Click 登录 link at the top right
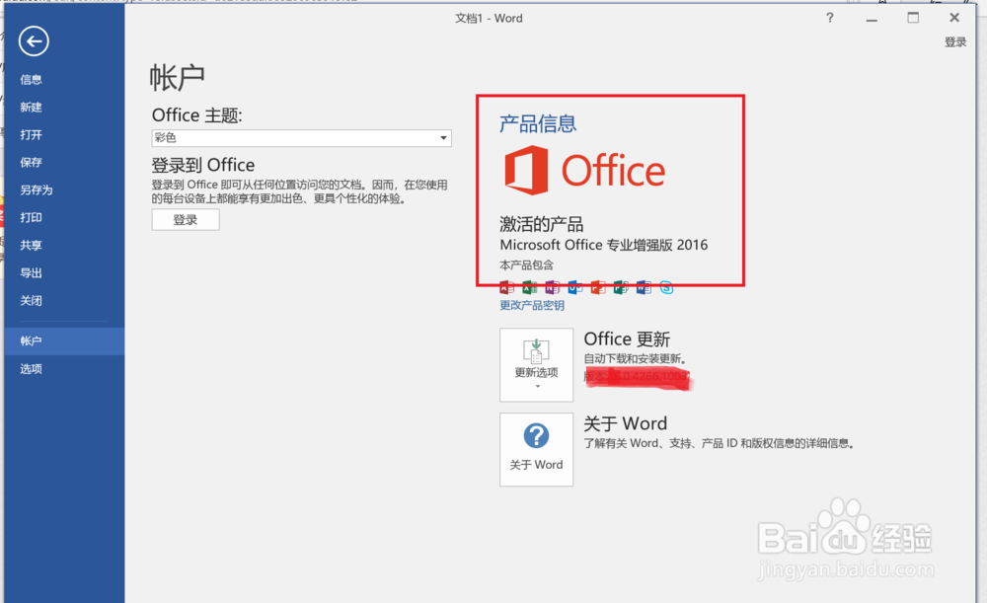 coord(954,42)
